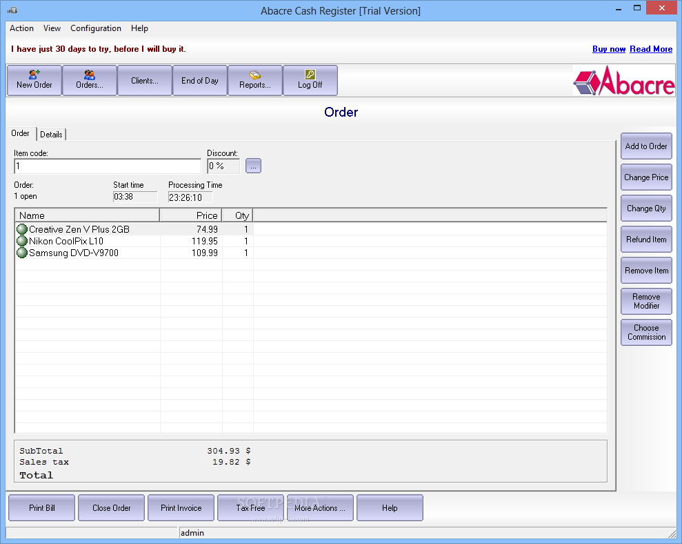Open the discount ellipsis button
The width and height of the screenshot is (682, 544).
(253, 166)
